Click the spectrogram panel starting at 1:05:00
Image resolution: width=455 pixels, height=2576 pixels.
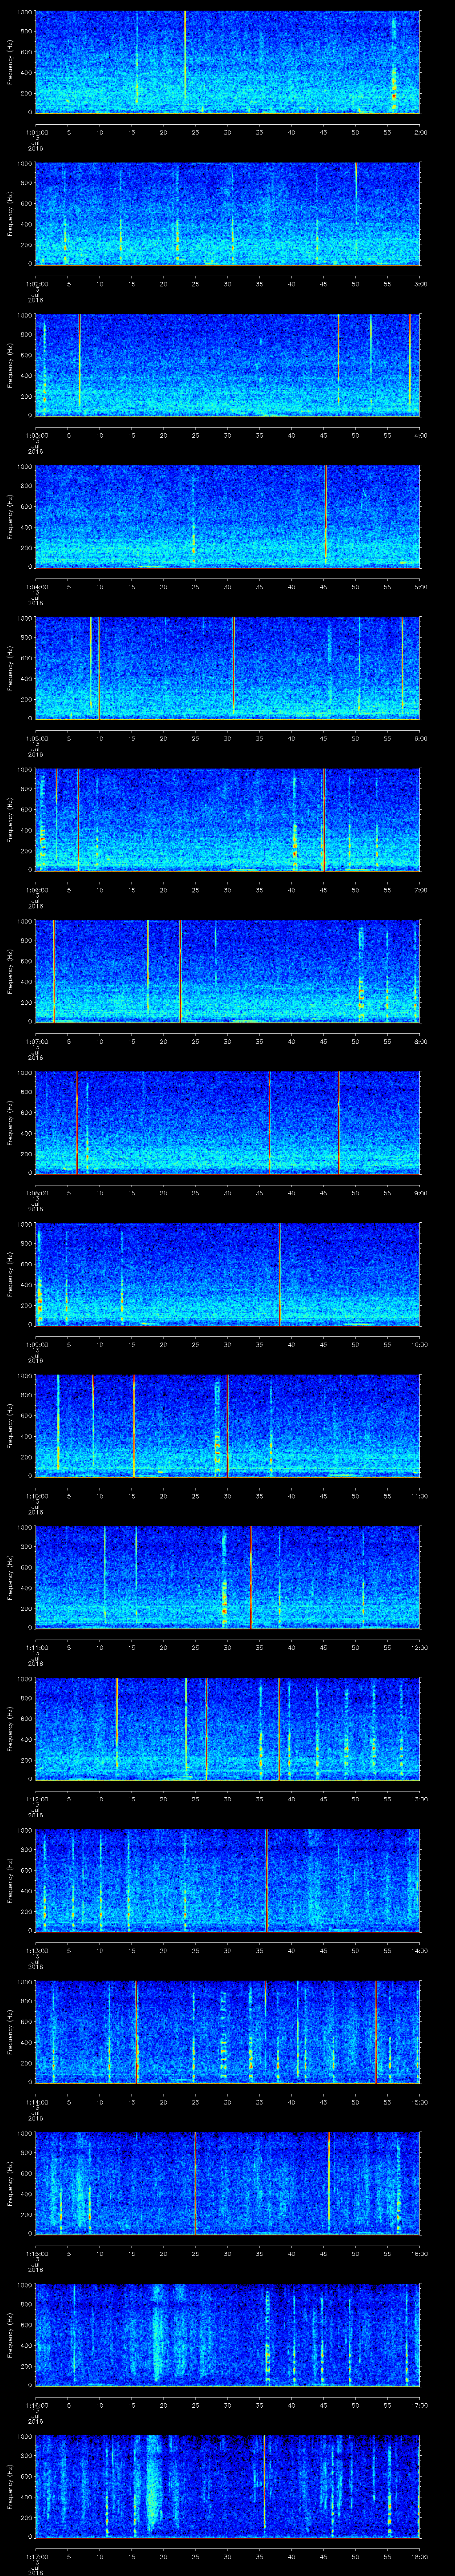coord(228,668)
